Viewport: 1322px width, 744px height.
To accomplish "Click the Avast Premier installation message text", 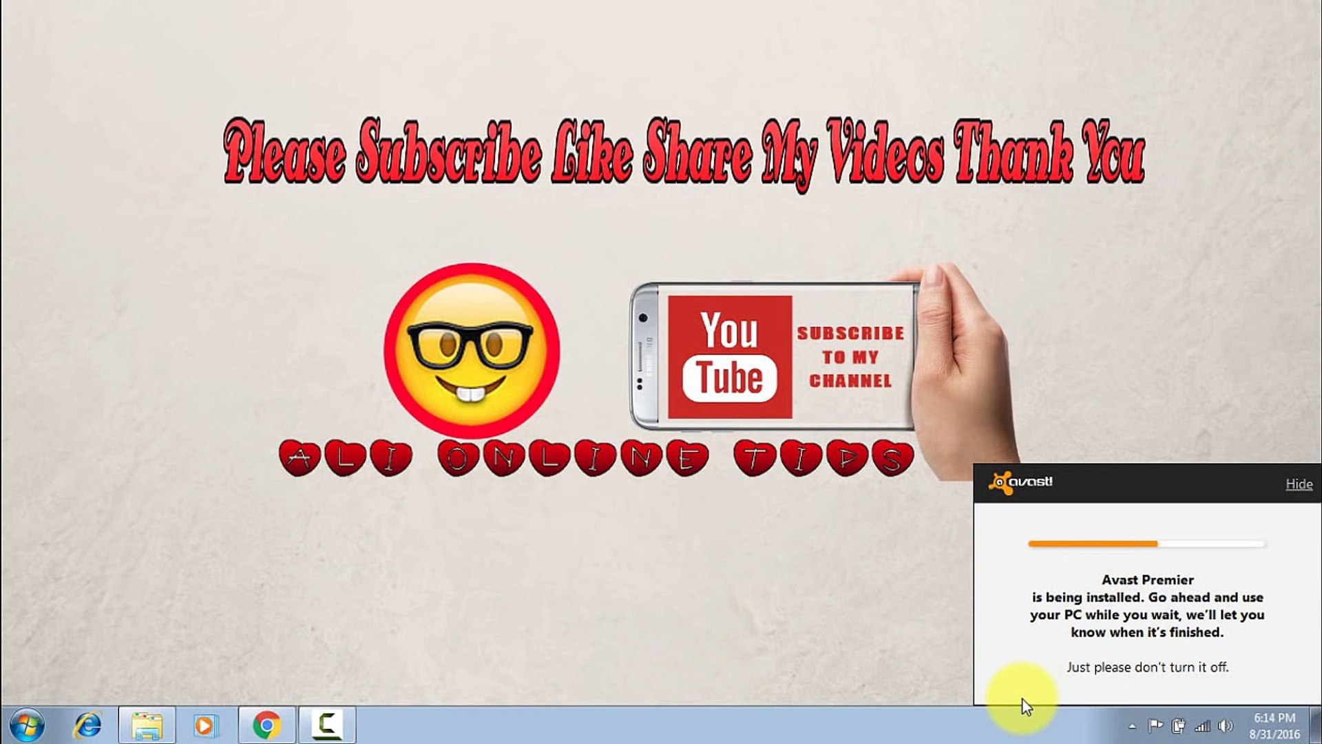I will (x=1147, y=606).
